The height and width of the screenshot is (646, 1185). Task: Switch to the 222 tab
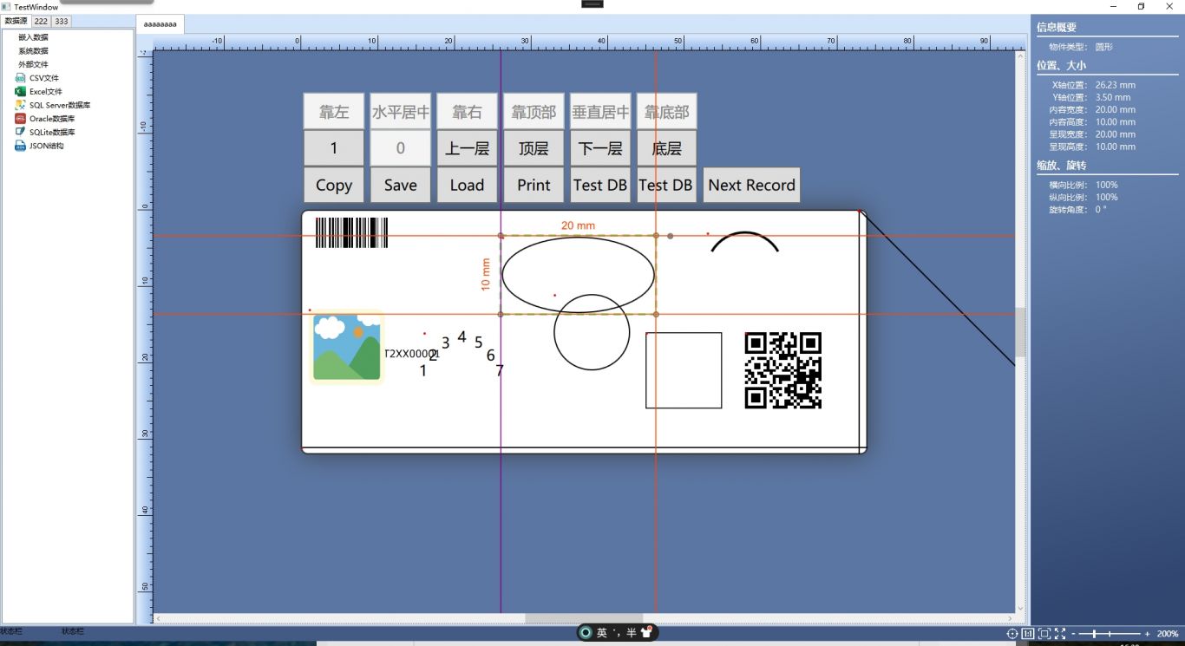click(41, 21)
